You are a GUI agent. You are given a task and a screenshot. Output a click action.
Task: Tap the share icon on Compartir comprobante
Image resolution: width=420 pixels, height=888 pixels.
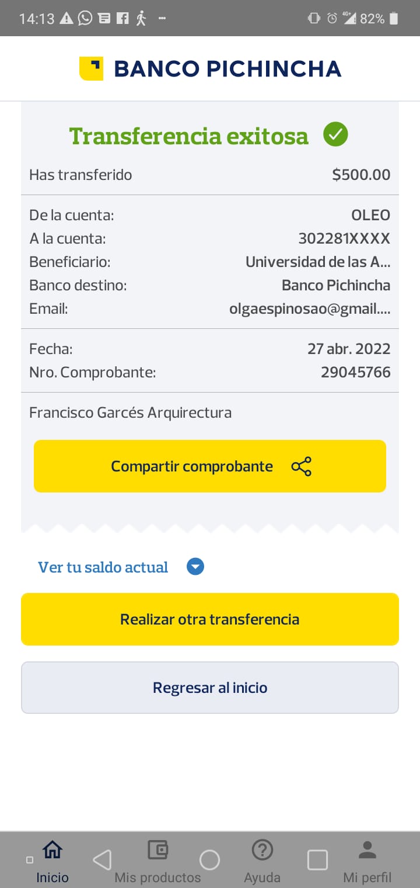(301, 466)
